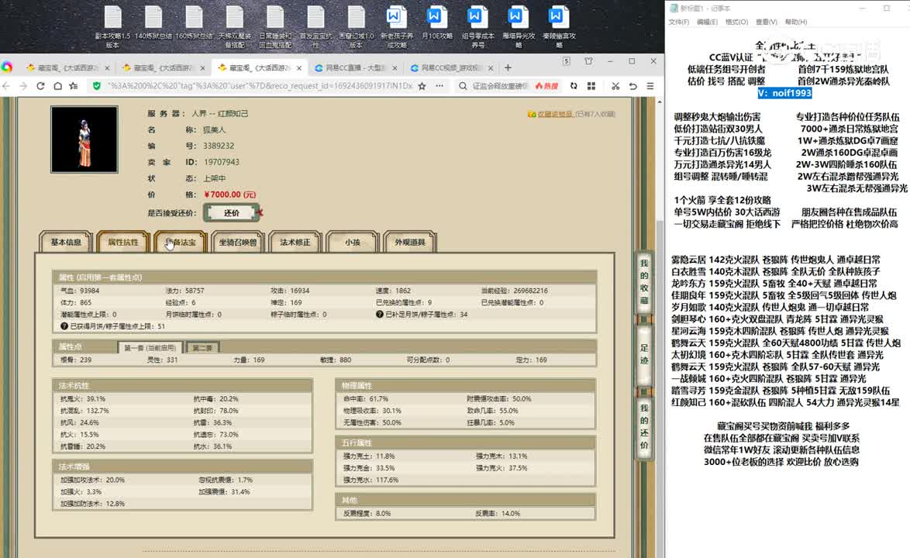Viewport: 910px width, 558px height.
Task: Open the 秦陵幽宫攻略 document
Action: [x=559, y=26]
